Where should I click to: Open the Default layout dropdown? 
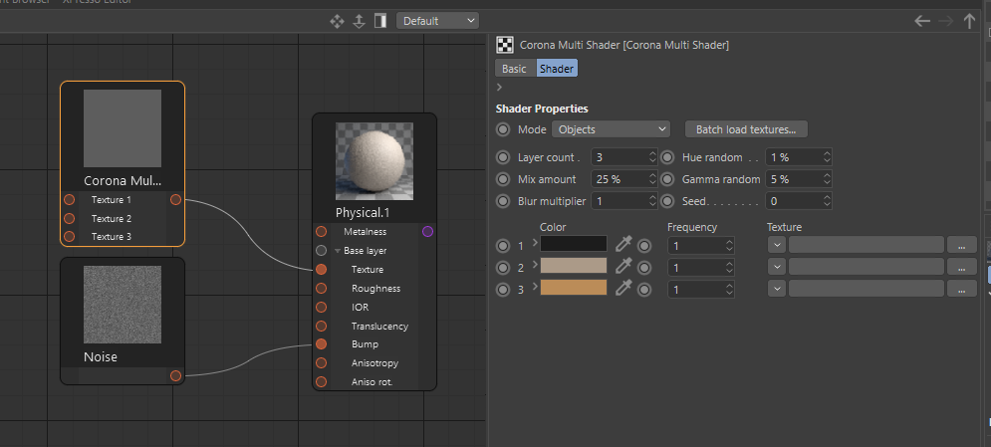pyautogui.click(x=437, y=21)
